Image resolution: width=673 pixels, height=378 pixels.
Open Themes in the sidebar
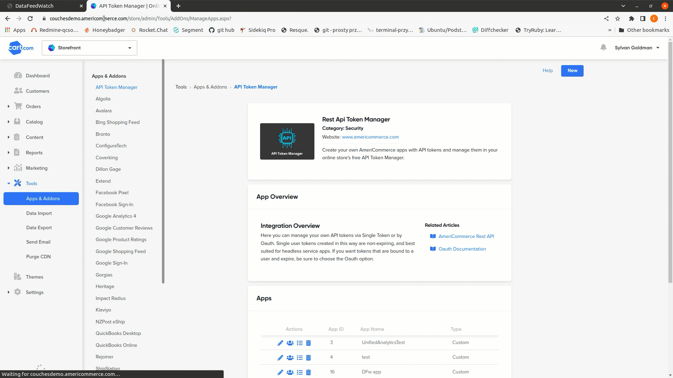point(34,277)
